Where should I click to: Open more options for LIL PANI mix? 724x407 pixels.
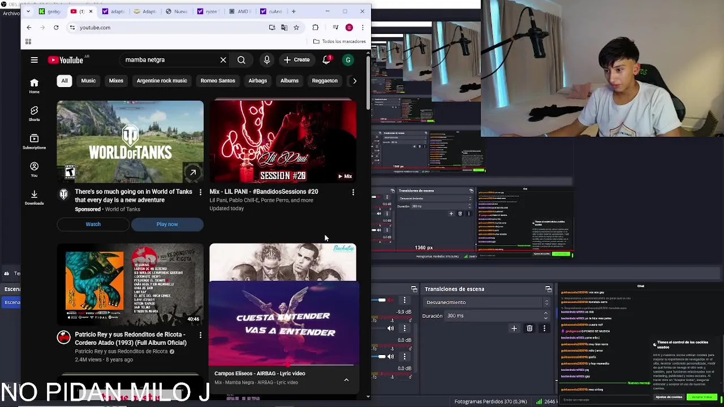click(x=353, y=192)
